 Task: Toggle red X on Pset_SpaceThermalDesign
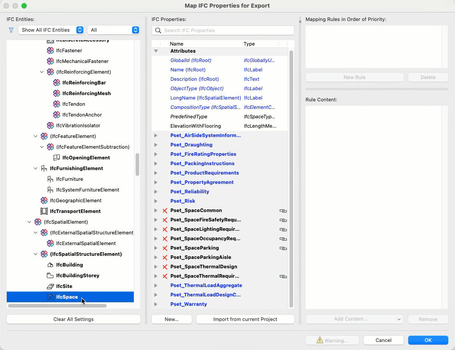coord(165,267)
